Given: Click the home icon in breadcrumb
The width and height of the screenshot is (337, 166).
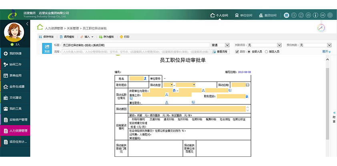Looking at the screenshot, I should pyautogui.click(x=40, y=27).
